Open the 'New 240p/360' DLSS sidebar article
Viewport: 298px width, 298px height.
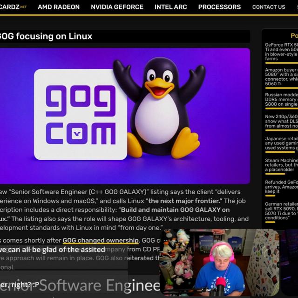click(x=281, y=121)
